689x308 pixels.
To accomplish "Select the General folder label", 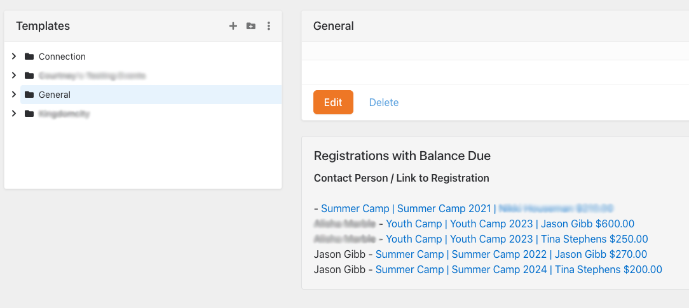I will tap(55, 95).
